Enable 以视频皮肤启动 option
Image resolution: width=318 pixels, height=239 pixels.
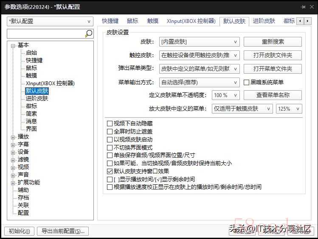tap(110, 139)
